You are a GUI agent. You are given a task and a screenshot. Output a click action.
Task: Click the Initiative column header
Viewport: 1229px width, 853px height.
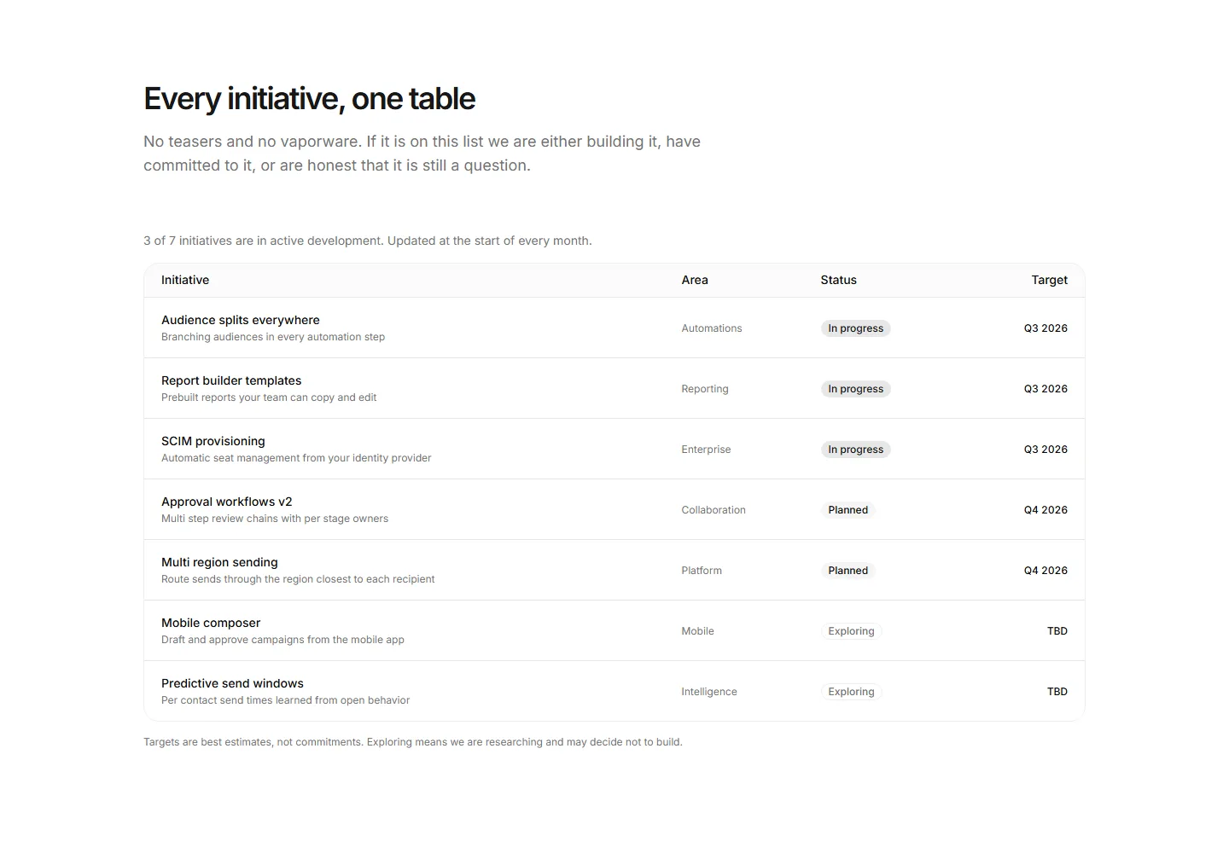click(185, 280)
